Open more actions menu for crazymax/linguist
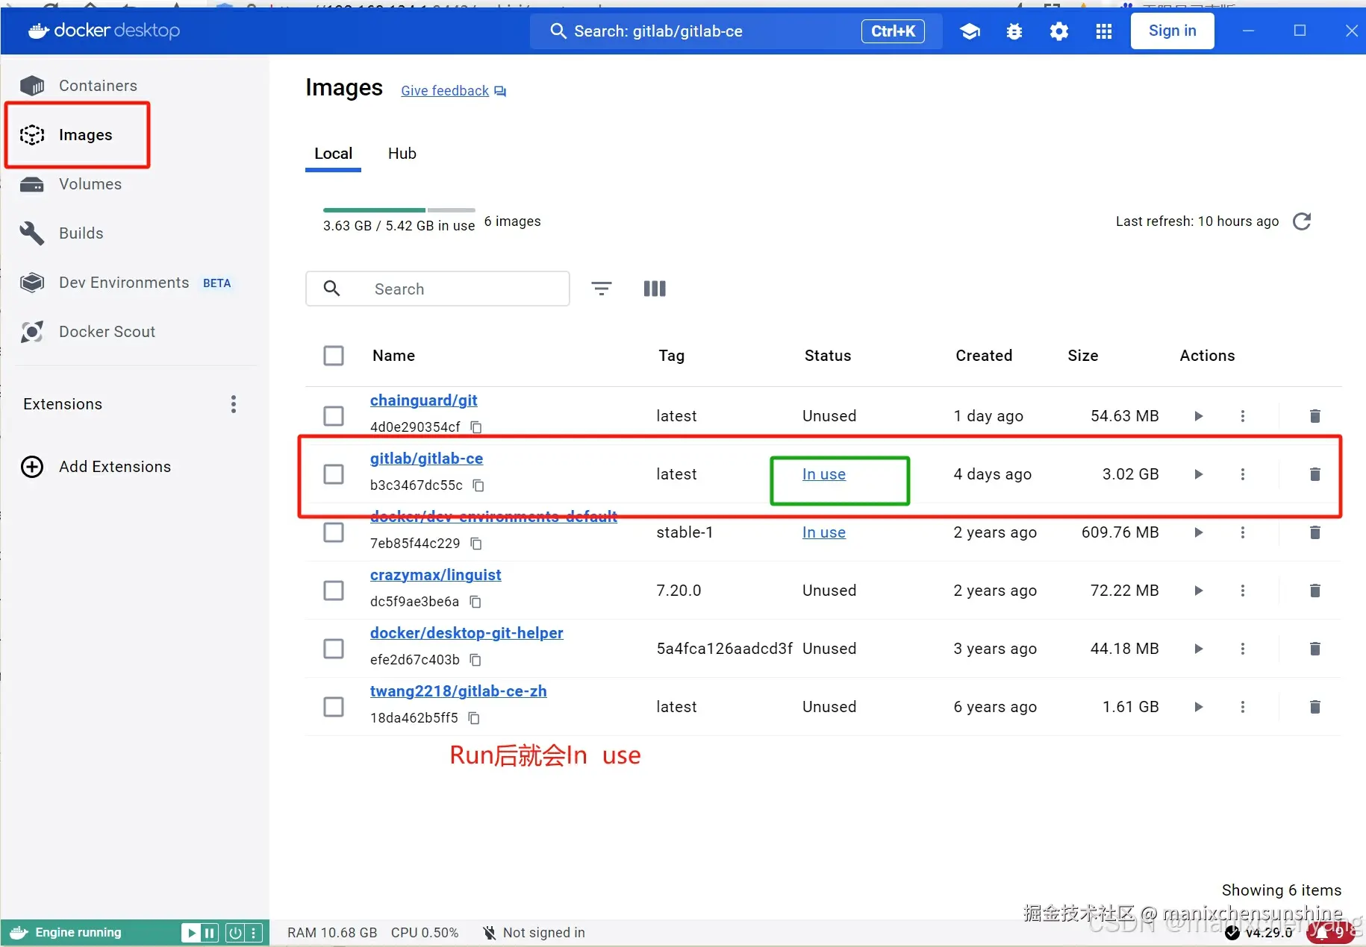This screenshot has width=1366, height=947. tap(1243, 591)
